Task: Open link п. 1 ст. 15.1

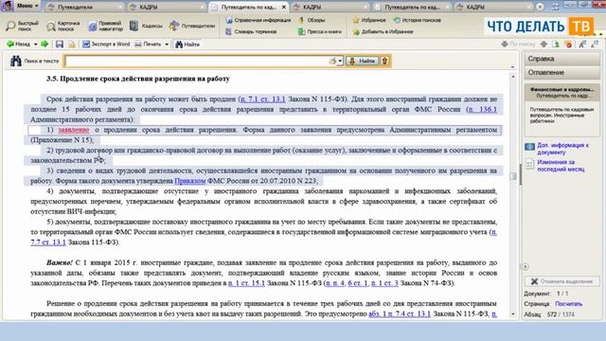Action: click(x=246, y=283)
